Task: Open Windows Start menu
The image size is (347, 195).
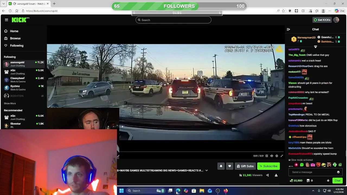Action: point(121,191)
